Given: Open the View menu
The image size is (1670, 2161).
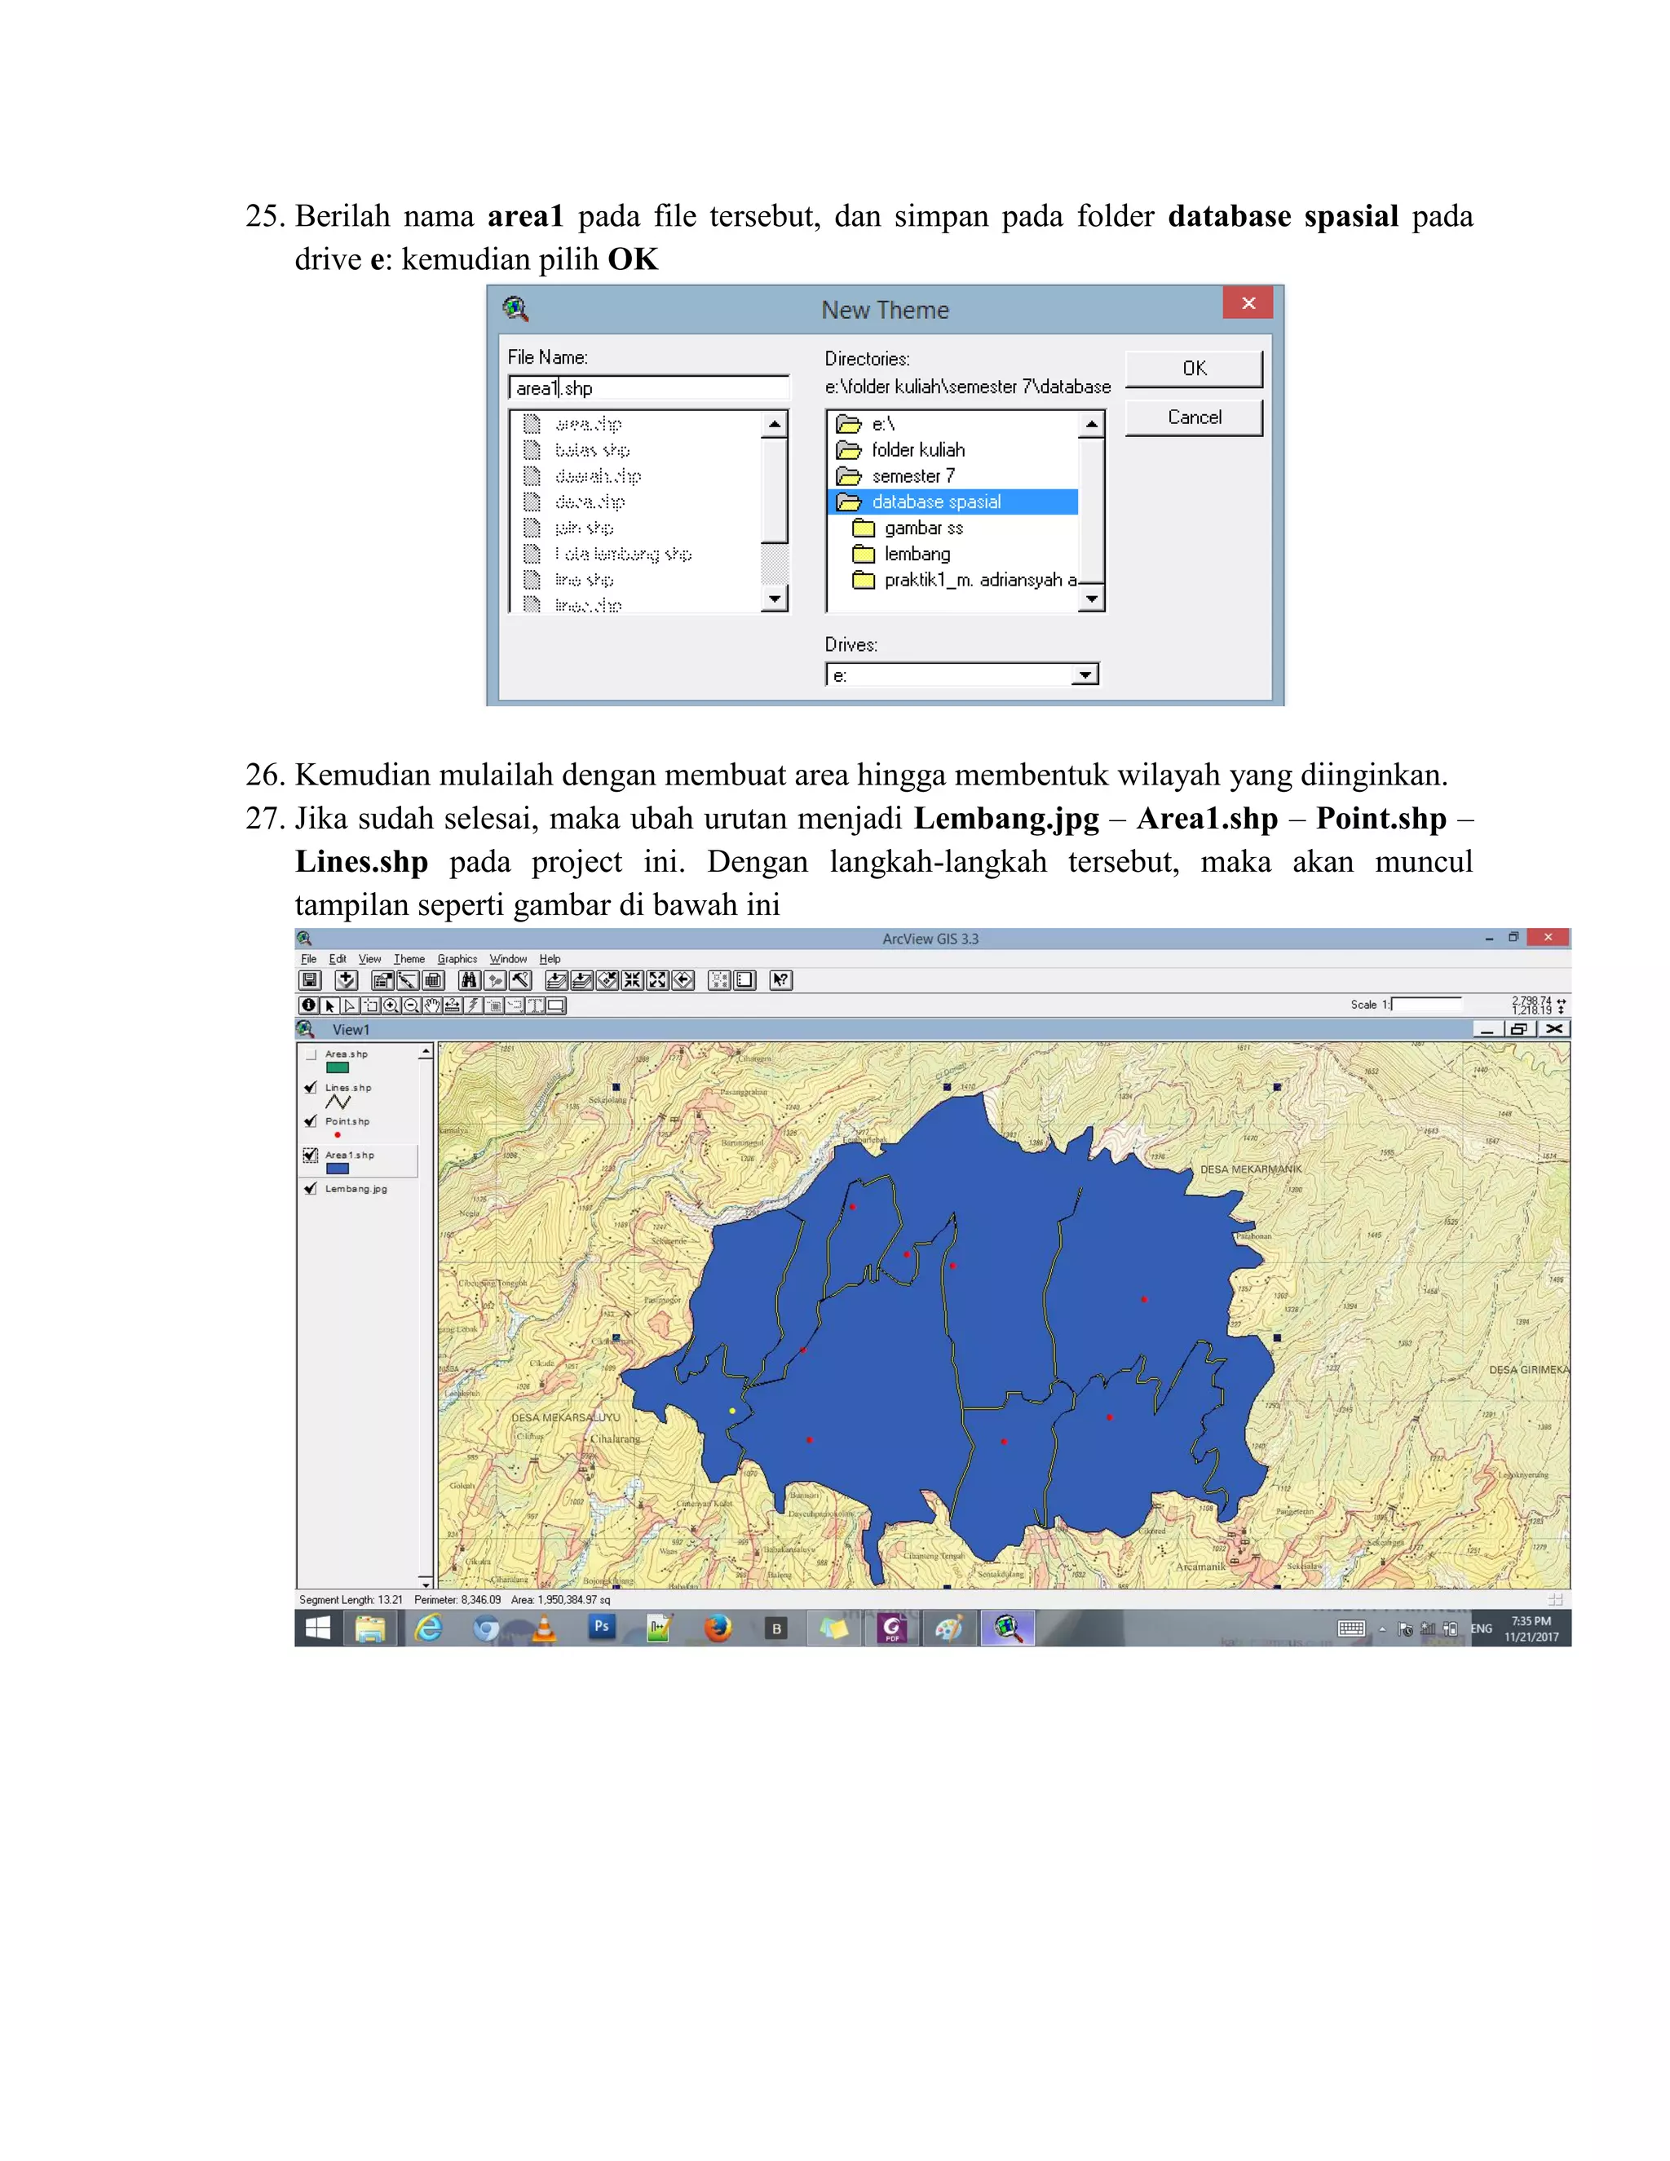Looking at the screenshot, I should [x=370, y=959].
